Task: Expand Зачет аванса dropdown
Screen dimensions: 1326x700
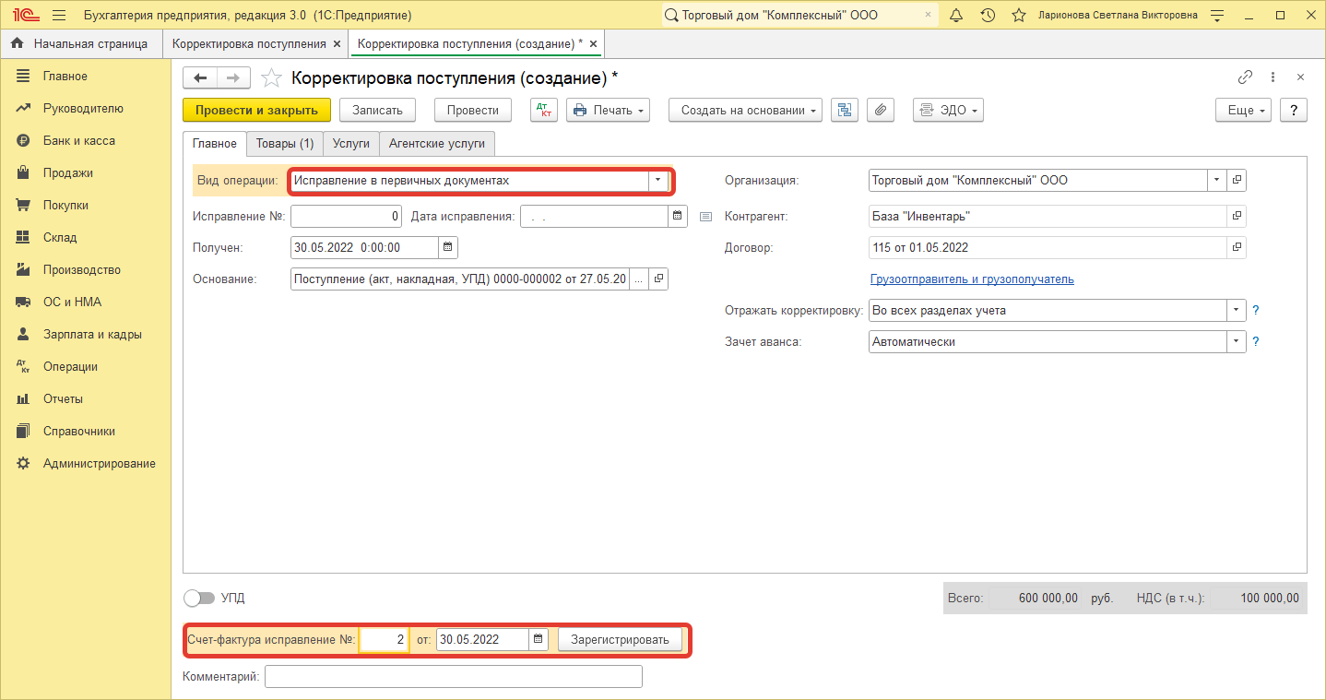Action: click(x=1237, y=342)
